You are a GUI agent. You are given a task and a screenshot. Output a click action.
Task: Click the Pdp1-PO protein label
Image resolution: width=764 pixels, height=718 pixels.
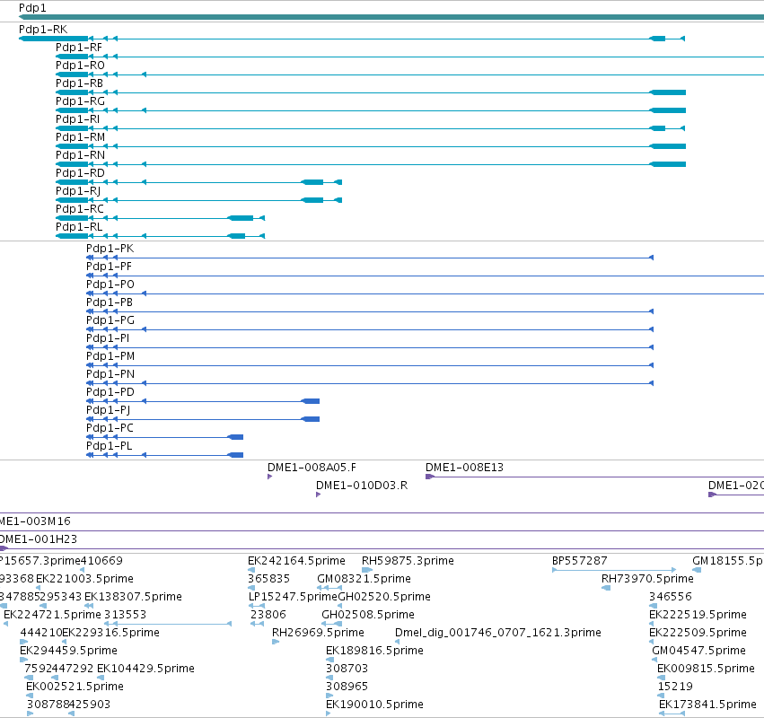[110, 285]
